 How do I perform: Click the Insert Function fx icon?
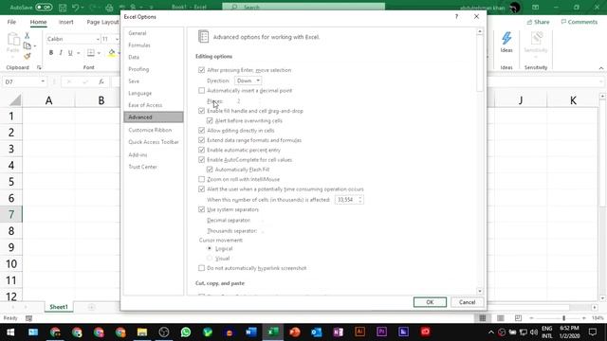pyautogui.click(x=101, y=81)
